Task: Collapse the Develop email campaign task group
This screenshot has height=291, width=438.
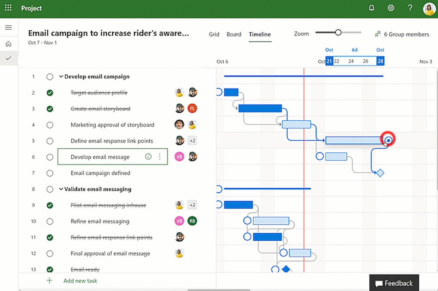Action: pos(61,77)
